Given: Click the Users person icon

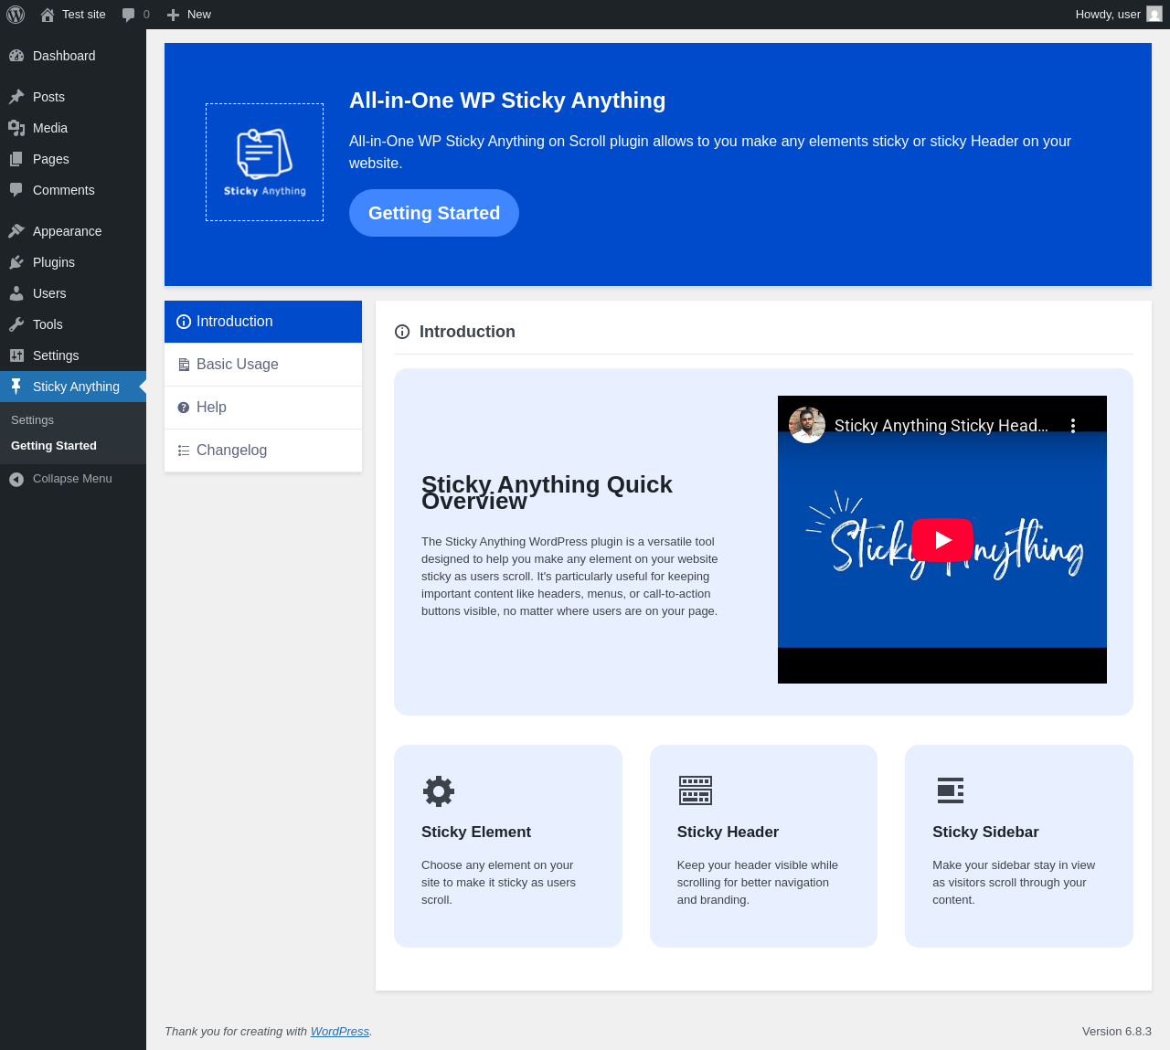Looking at the screenshot, I should click(16, 293).
